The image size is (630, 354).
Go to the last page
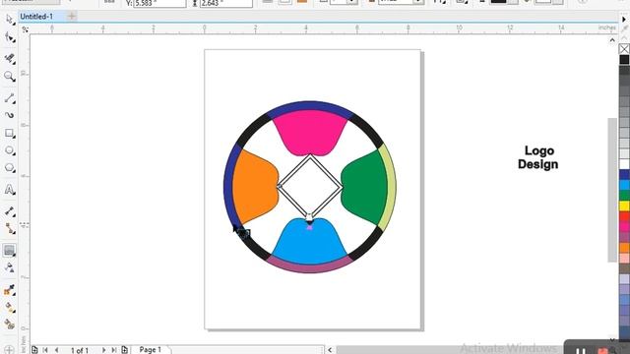tap(114, 350)
